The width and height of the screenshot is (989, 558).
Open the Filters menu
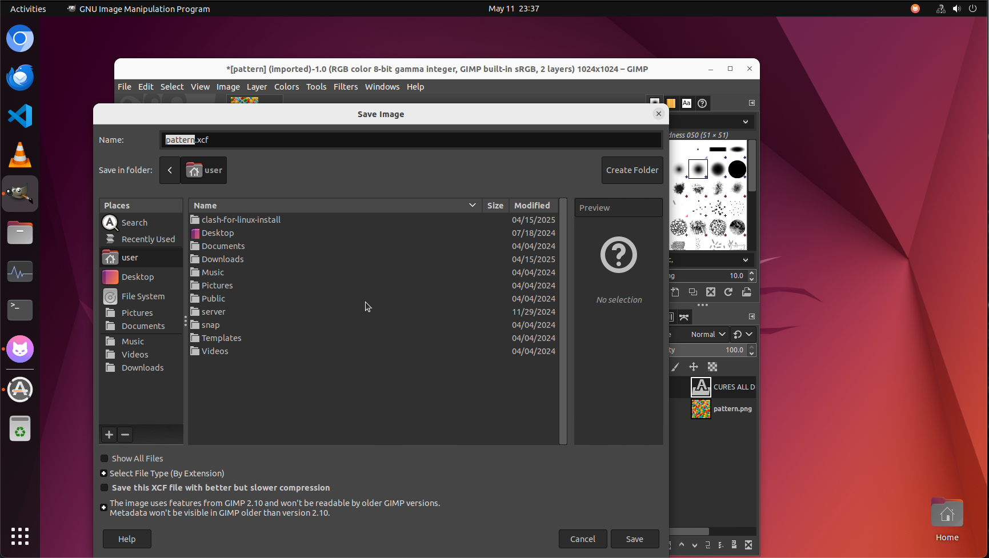tap(346, 87)
